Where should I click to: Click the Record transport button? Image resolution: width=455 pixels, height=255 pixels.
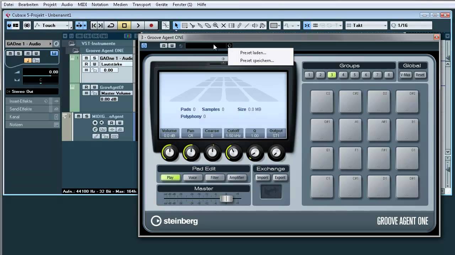151,25
